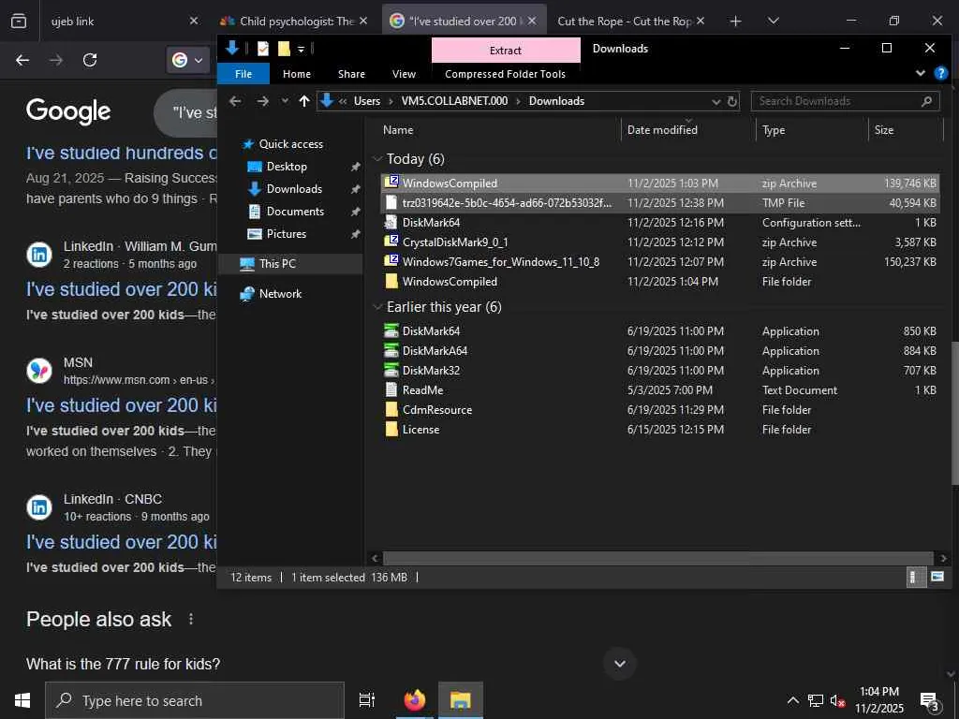This screenshot has width=959, height=719.
Task: Select Documents in Quick access
Action: (x=295, y=211)
